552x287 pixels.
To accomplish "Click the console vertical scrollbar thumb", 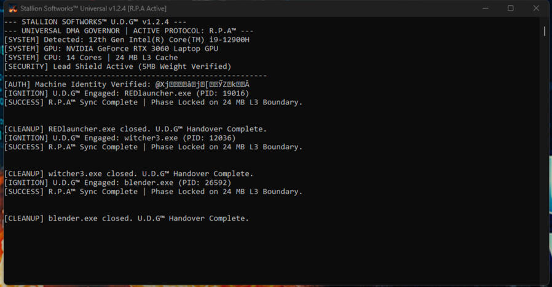I will [x=544, y=31].
